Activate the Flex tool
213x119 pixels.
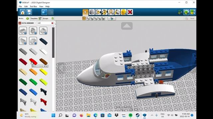pos(111,12)
